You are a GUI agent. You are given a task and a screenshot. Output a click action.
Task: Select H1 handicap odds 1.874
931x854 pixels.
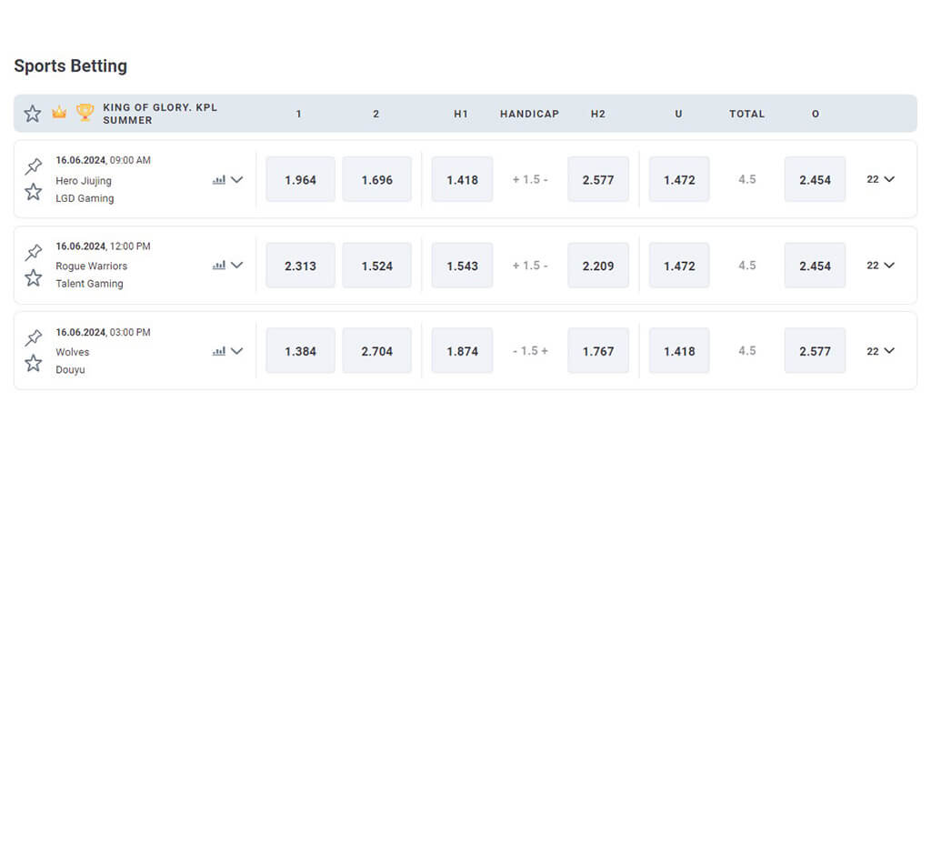462,351
